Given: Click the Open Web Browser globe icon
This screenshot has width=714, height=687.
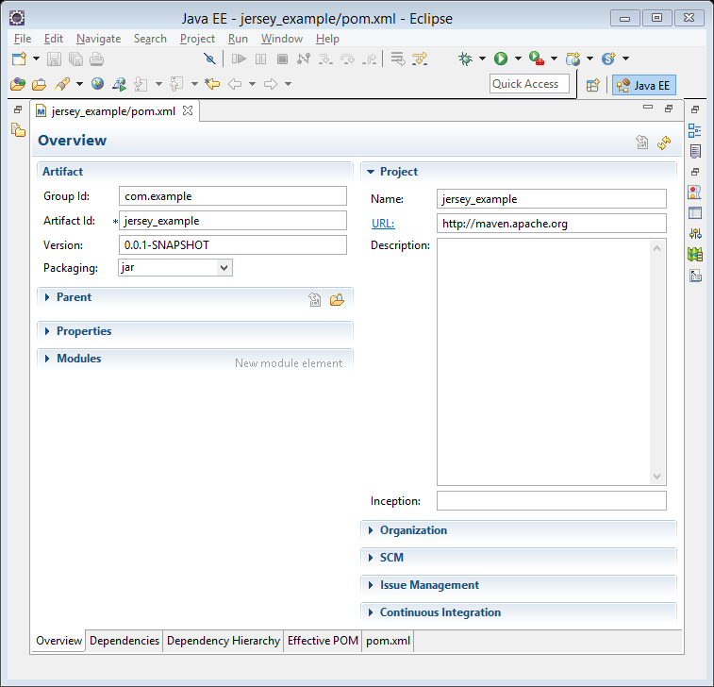Looking at the screenshot, I should click(x=97, y=83).
